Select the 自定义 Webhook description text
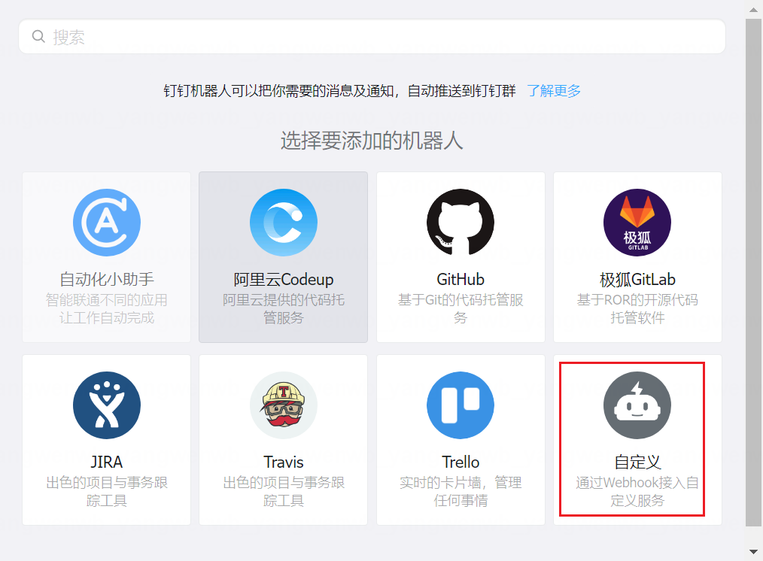This screenshot has height=561, width=763. coord(637,491)
